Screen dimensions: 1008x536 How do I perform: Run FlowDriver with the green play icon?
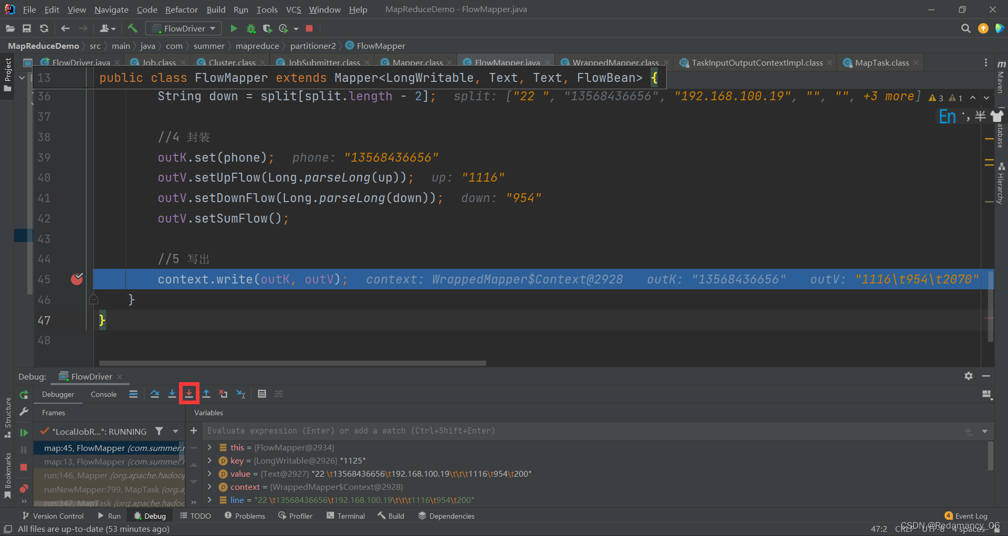234,28
